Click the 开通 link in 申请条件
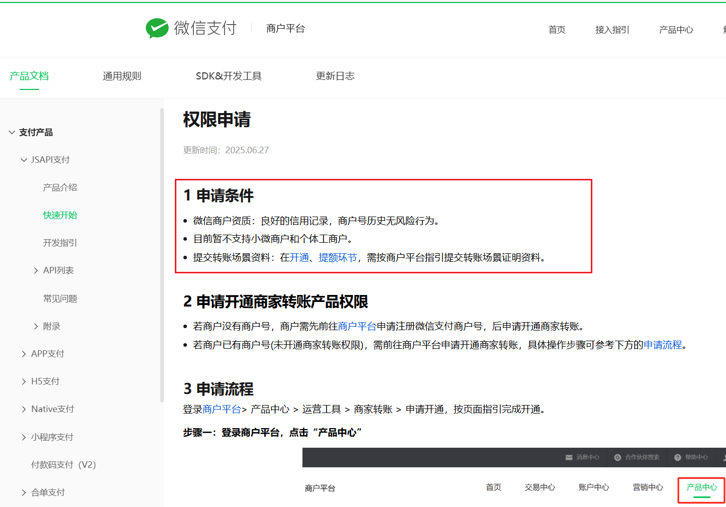 [299, 257]
